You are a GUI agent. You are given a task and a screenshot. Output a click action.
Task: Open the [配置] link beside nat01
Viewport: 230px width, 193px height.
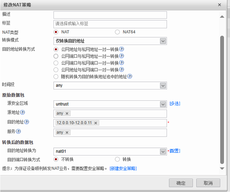[x=175, y=151]
